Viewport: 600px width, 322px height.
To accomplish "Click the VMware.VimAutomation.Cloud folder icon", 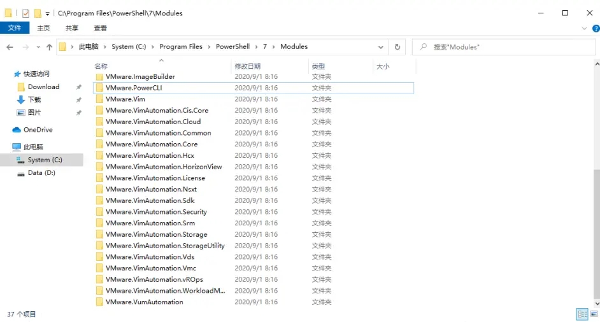I will pyautogui.click(x=99, y=122).
